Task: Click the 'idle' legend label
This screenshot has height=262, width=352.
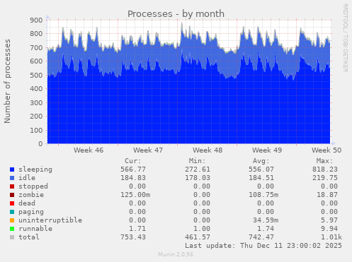Action: coord(27,178)
